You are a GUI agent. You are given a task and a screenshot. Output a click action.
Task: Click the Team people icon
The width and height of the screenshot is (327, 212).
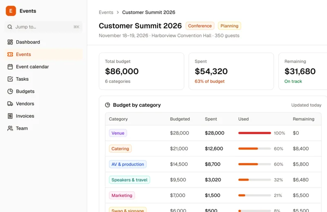coord(10,128)
